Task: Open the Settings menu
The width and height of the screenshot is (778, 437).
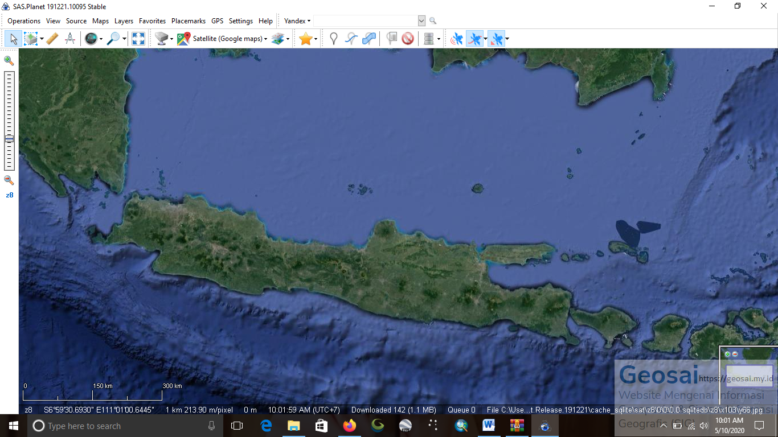Action: 241,21
